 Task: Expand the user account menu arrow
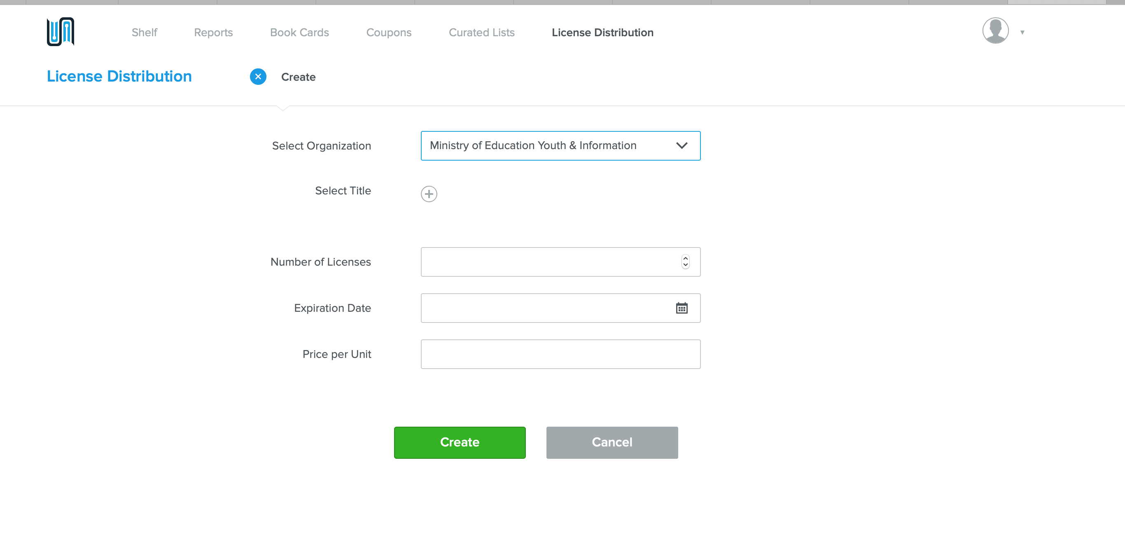[x=1022, y=32]
